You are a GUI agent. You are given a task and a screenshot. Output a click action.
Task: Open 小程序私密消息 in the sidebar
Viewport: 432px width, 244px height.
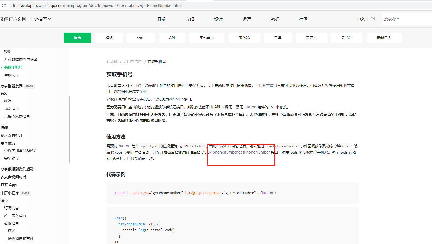(17, 117)
